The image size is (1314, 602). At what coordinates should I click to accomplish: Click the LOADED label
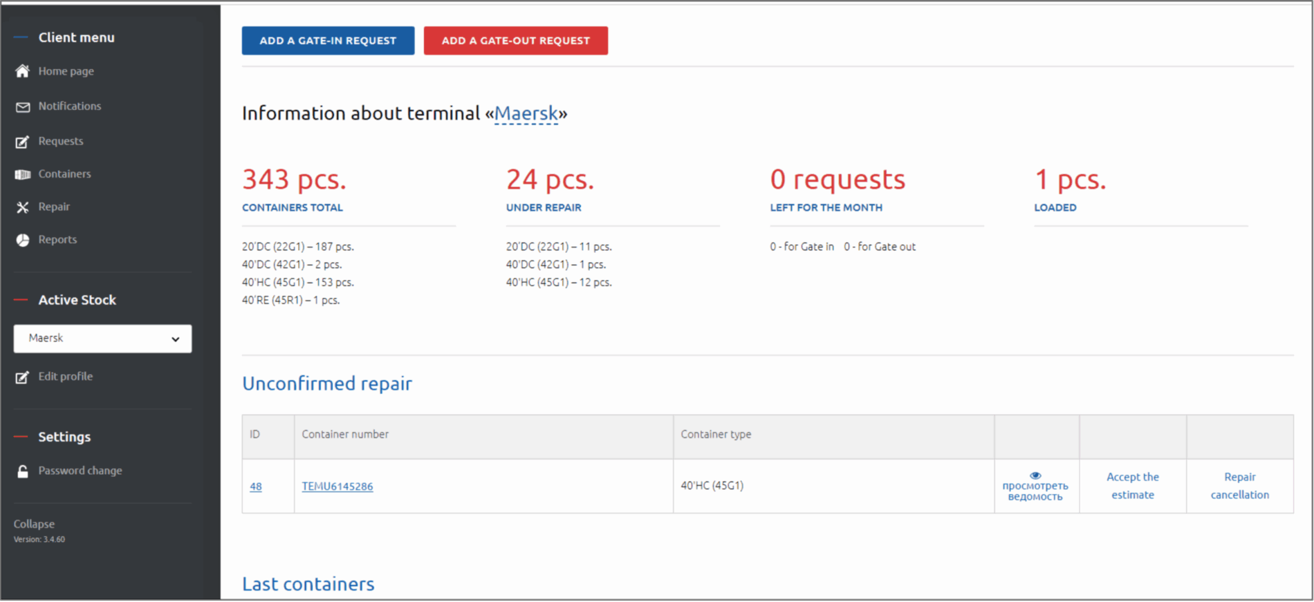coord(1055,207)
